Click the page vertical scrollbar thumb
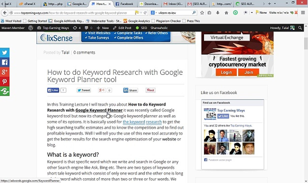This screenshot has height=183, width=308. (x=306, y=44)
